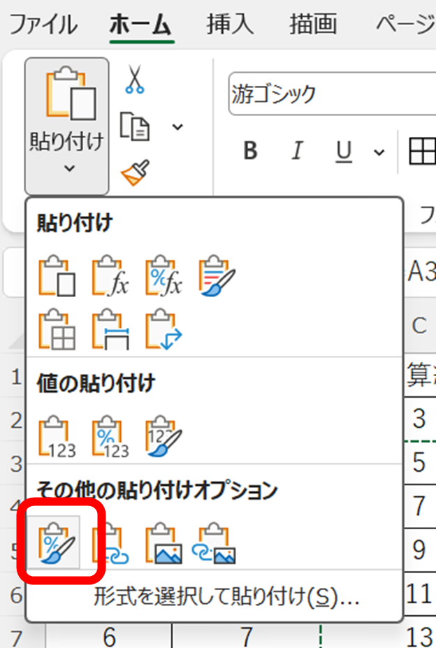Open the 挿入 ribbon tab
436x648 pixels.
point(229,24)
